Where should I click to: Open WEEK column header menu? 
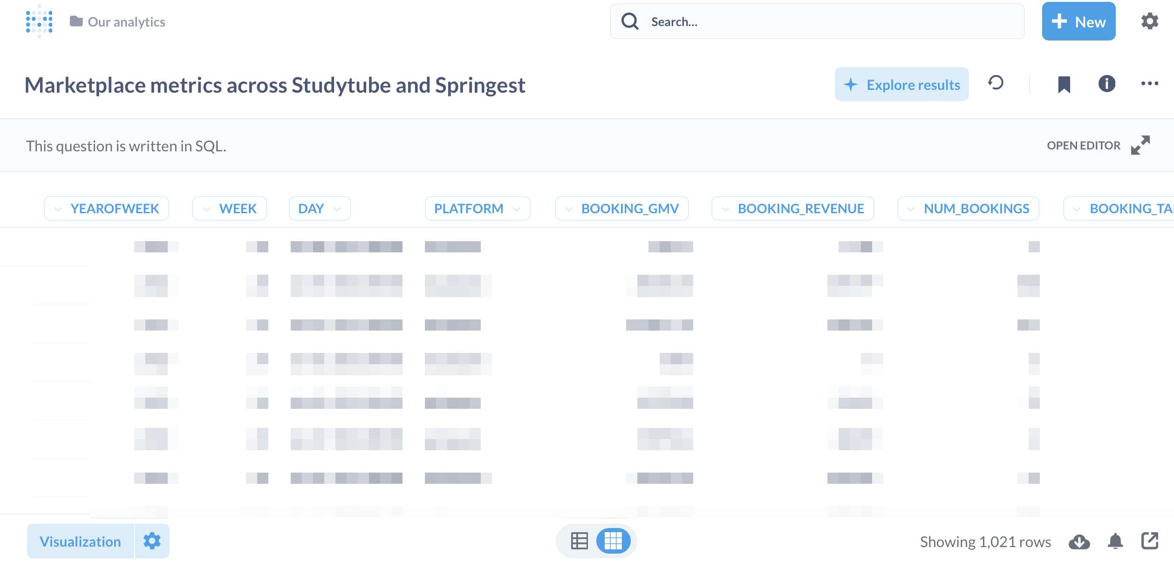230,209
